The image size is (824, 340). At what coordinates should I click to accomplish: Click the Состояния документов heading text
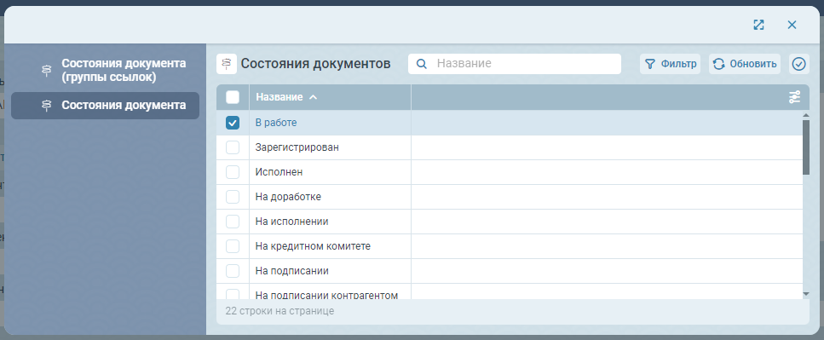coord(316,64)
